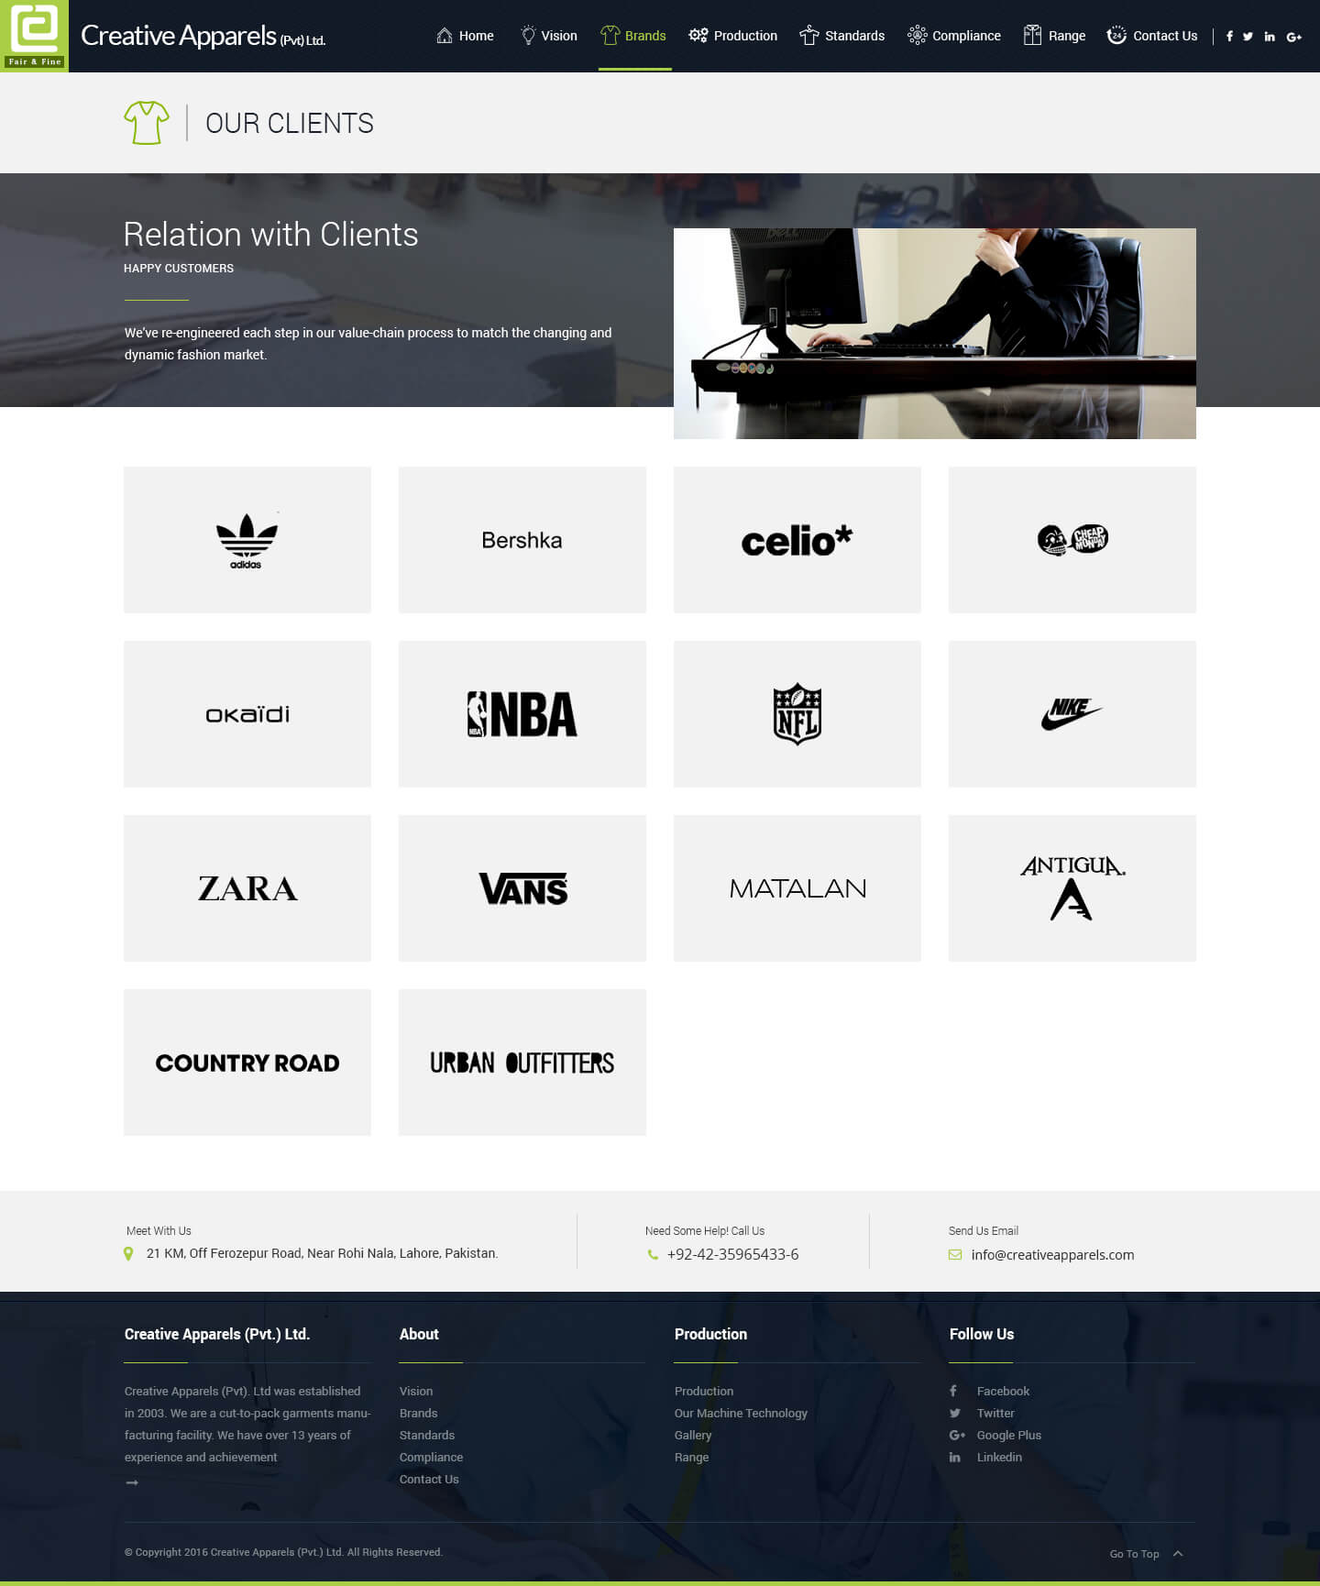Screen dimensions: 1320x1586
Task: Click the footer read-more arrow icon
Action: point(132,1482)
